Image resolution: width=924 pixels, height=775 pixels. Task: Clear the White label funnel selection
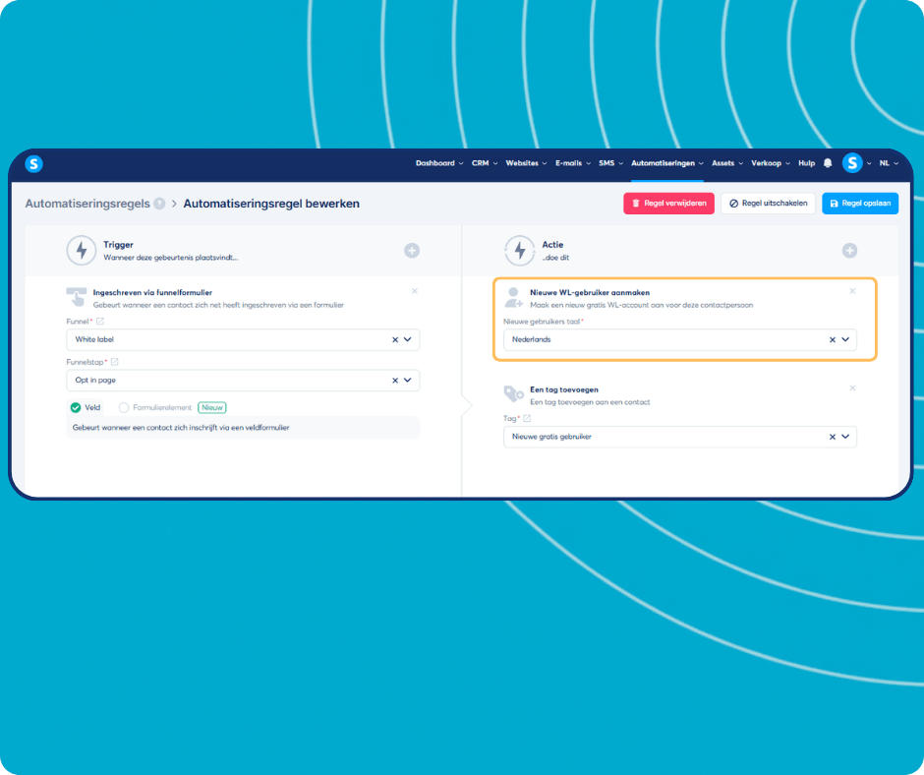coord(395,339)
